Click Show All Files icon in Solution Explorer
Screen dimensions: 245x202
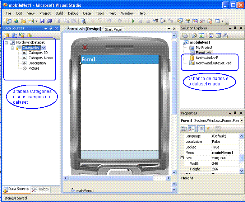(194, 36)
